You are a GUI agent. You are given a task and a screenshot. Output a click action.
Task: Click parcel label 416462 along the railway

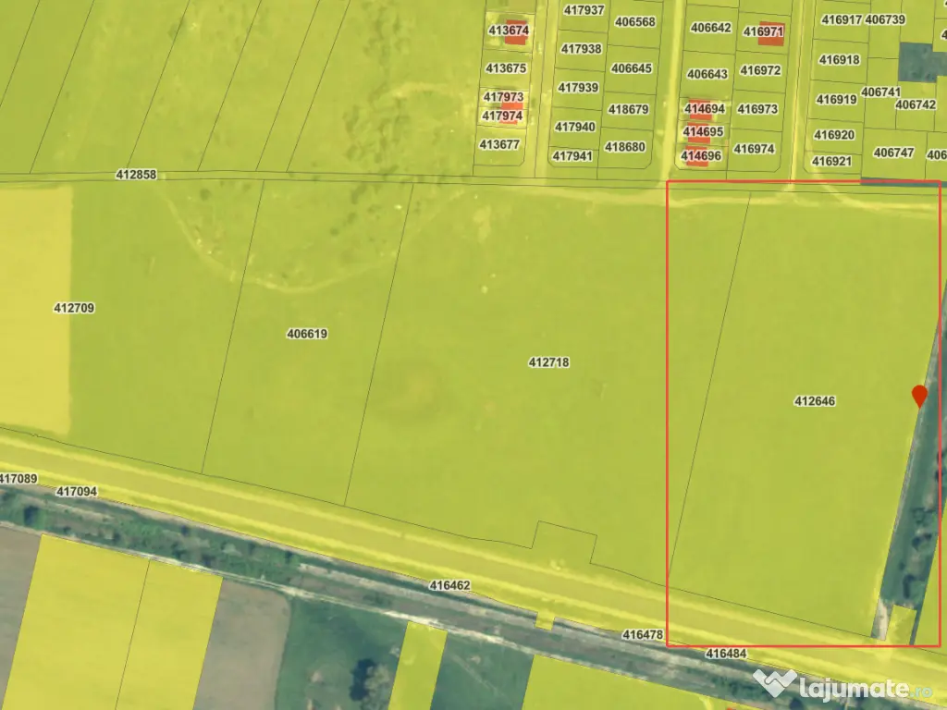click(x=449, y=585)
